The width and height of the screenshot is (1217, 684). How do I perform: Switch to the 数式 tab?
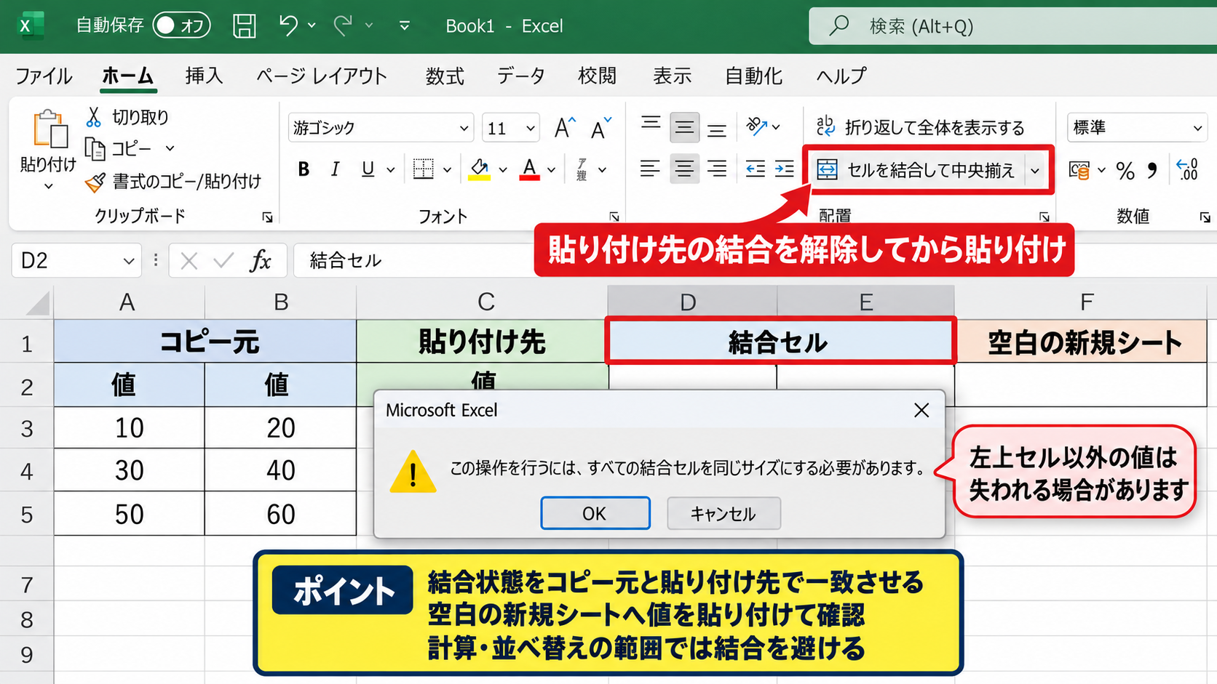(x=445, y=76)
